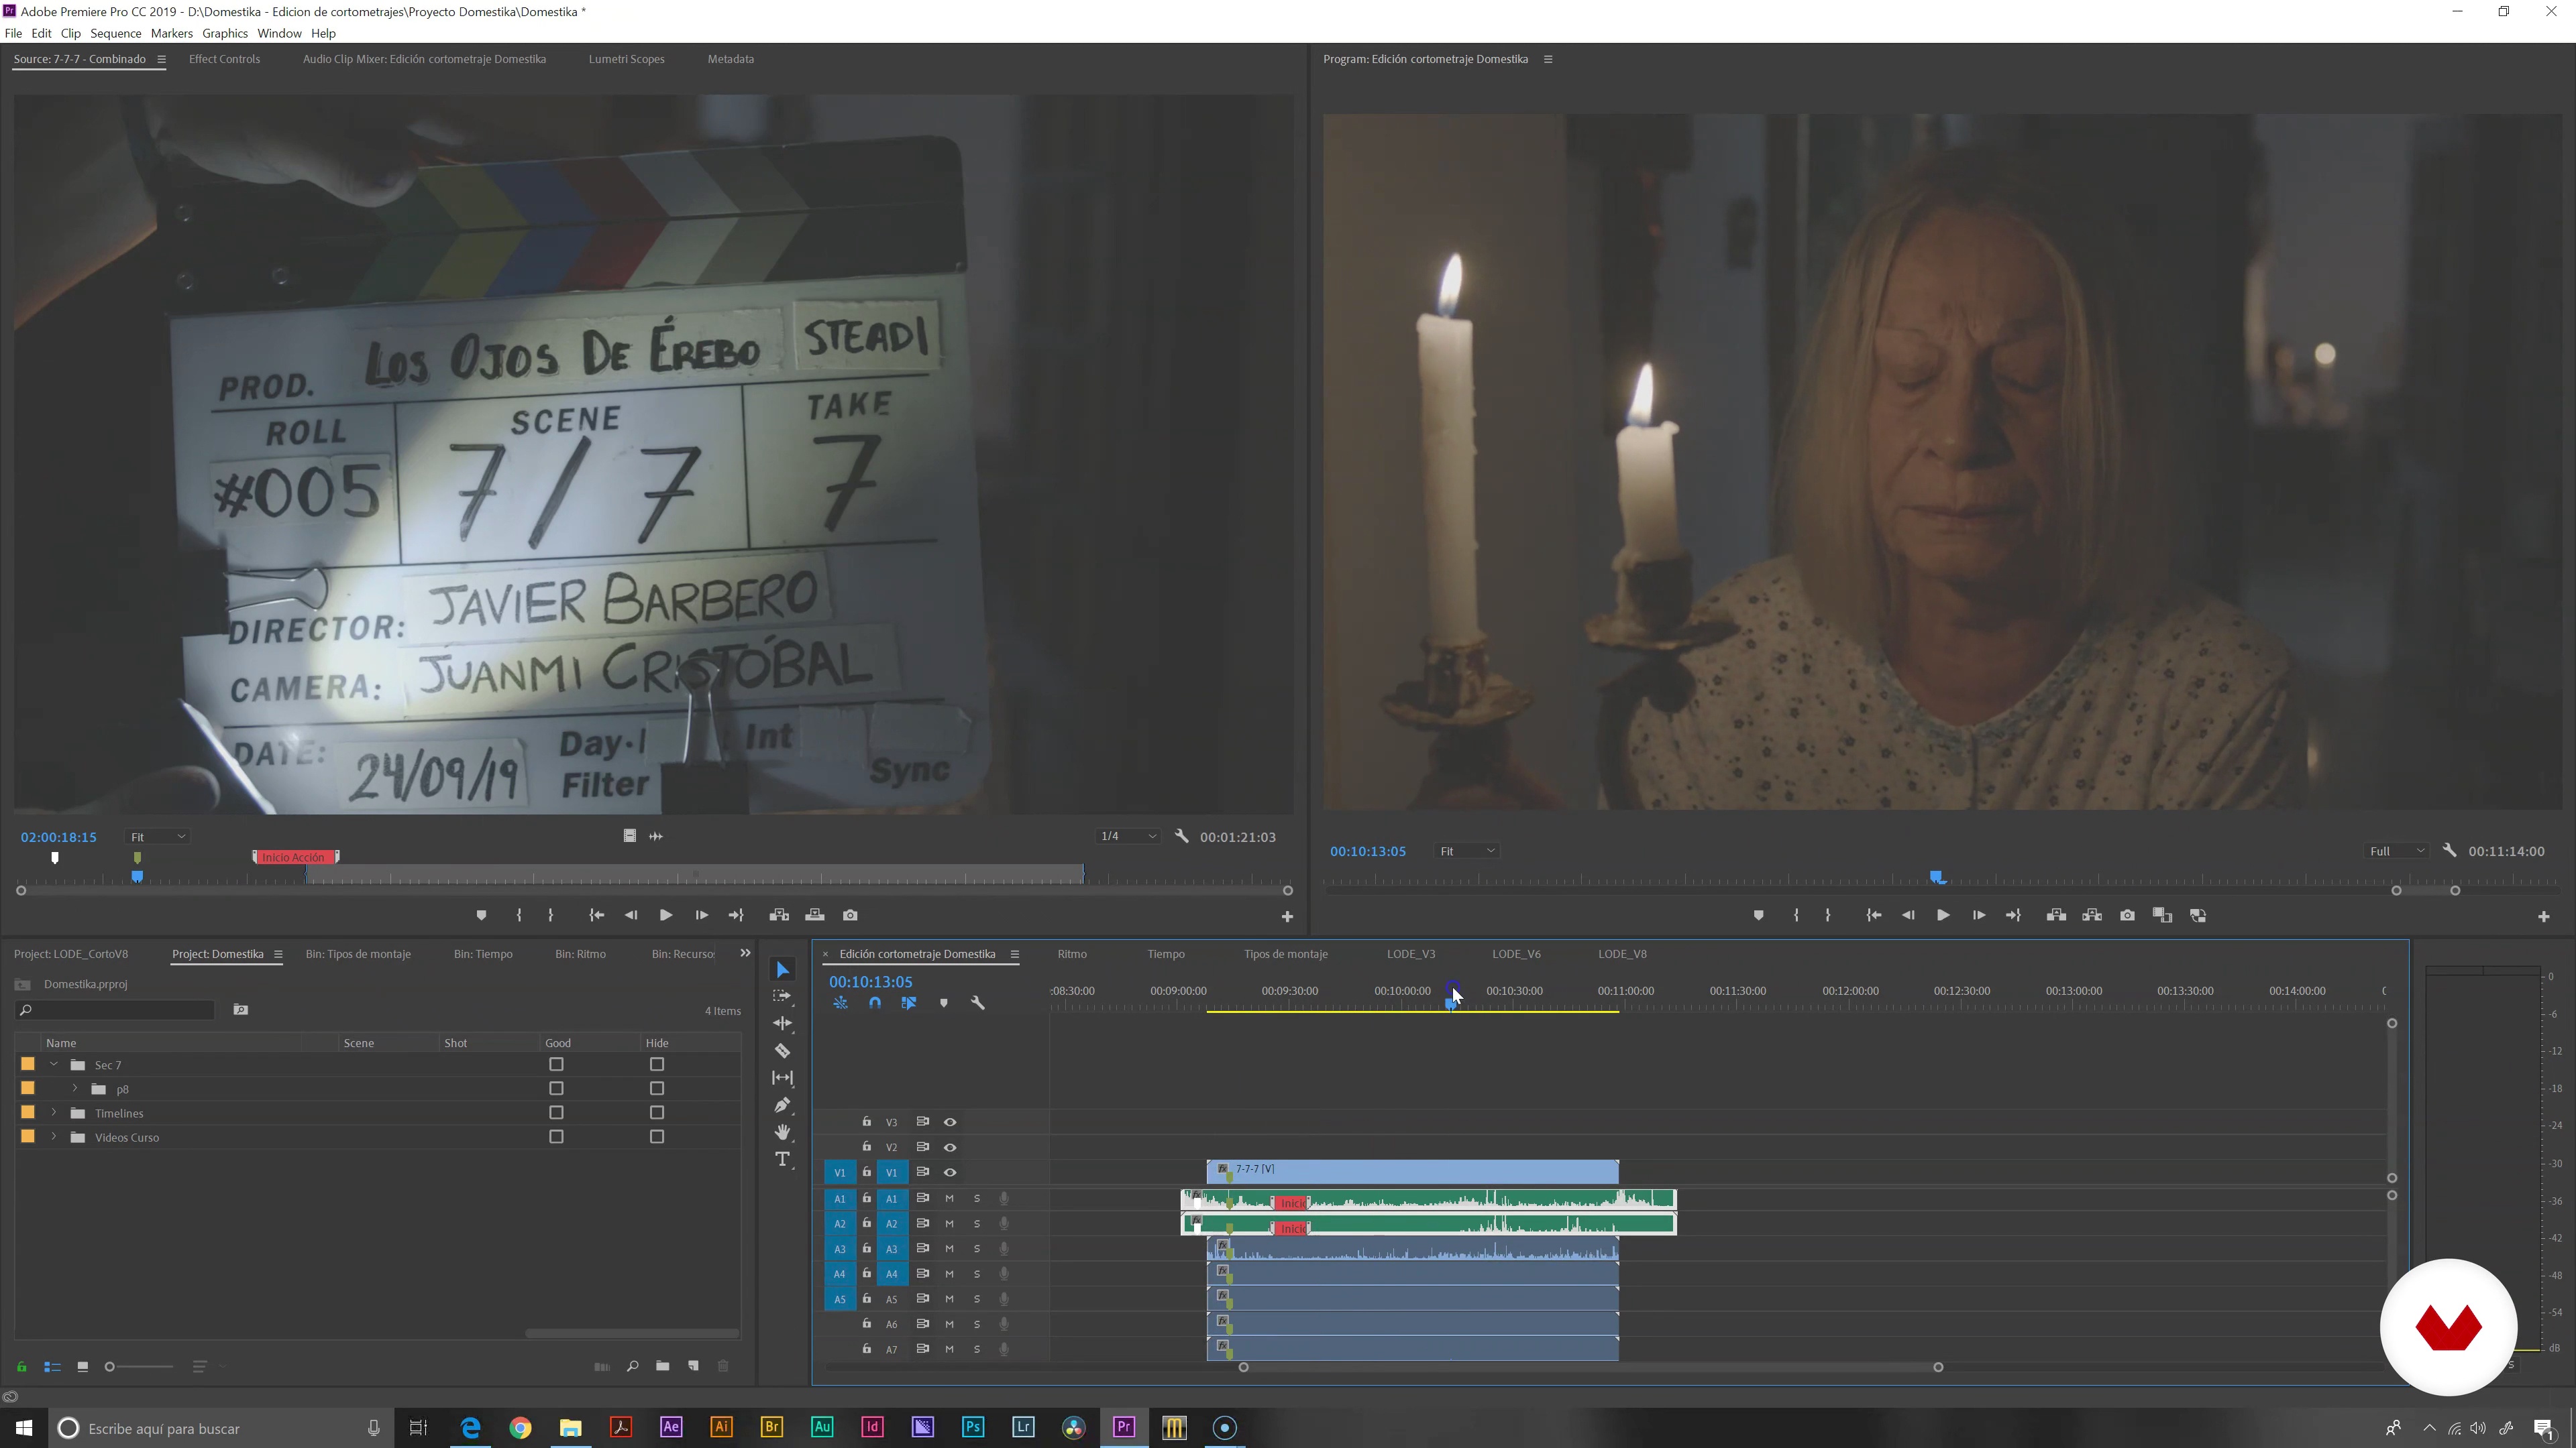Open Program monitor settings wrench
This screenshot has height=1448, width=2576.
tap(2449, 851)
